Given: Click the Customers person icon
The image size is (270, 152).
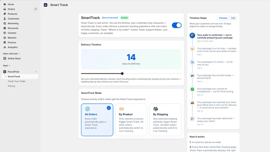Looking at the screenshot, I should tap(5, 19).
